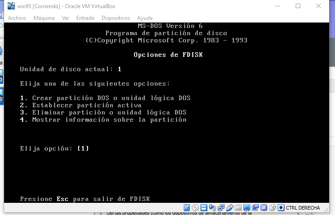Click option 3 Eliminar partición

click(103, 112)
